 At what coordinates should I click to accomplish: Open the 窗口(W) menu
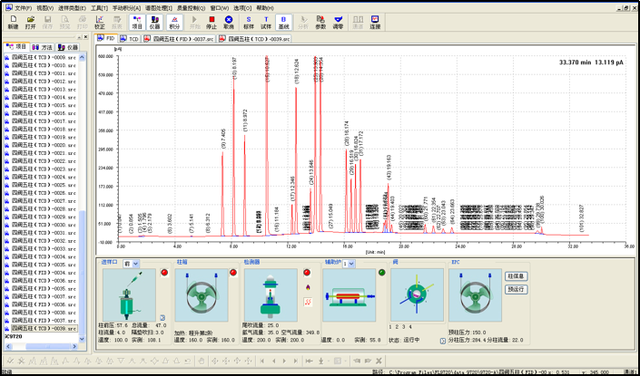coord(220,8)
